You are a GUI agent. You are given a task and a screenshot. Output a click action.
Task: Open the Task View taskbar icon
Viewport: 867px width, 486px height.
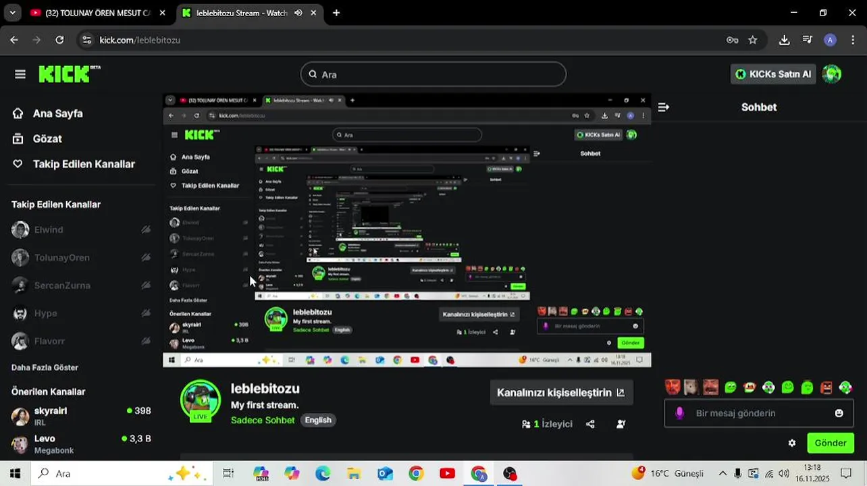(x=228, y=474)
